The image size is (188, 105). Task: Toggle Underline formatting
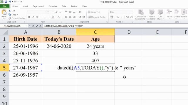pos(37,17)
